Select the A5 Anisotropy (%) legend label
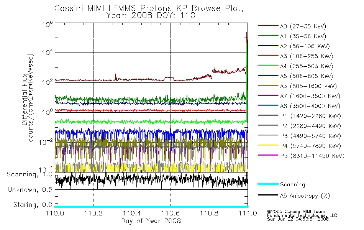This screenshot has width=364, height=230. [x=305, y=196]
